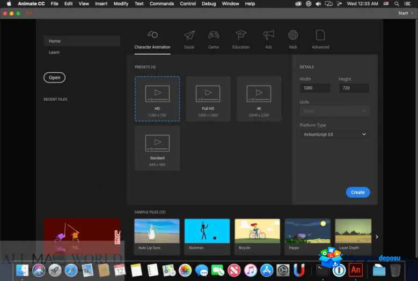
Task: Open the Control menu
Action: pos(188,4)
